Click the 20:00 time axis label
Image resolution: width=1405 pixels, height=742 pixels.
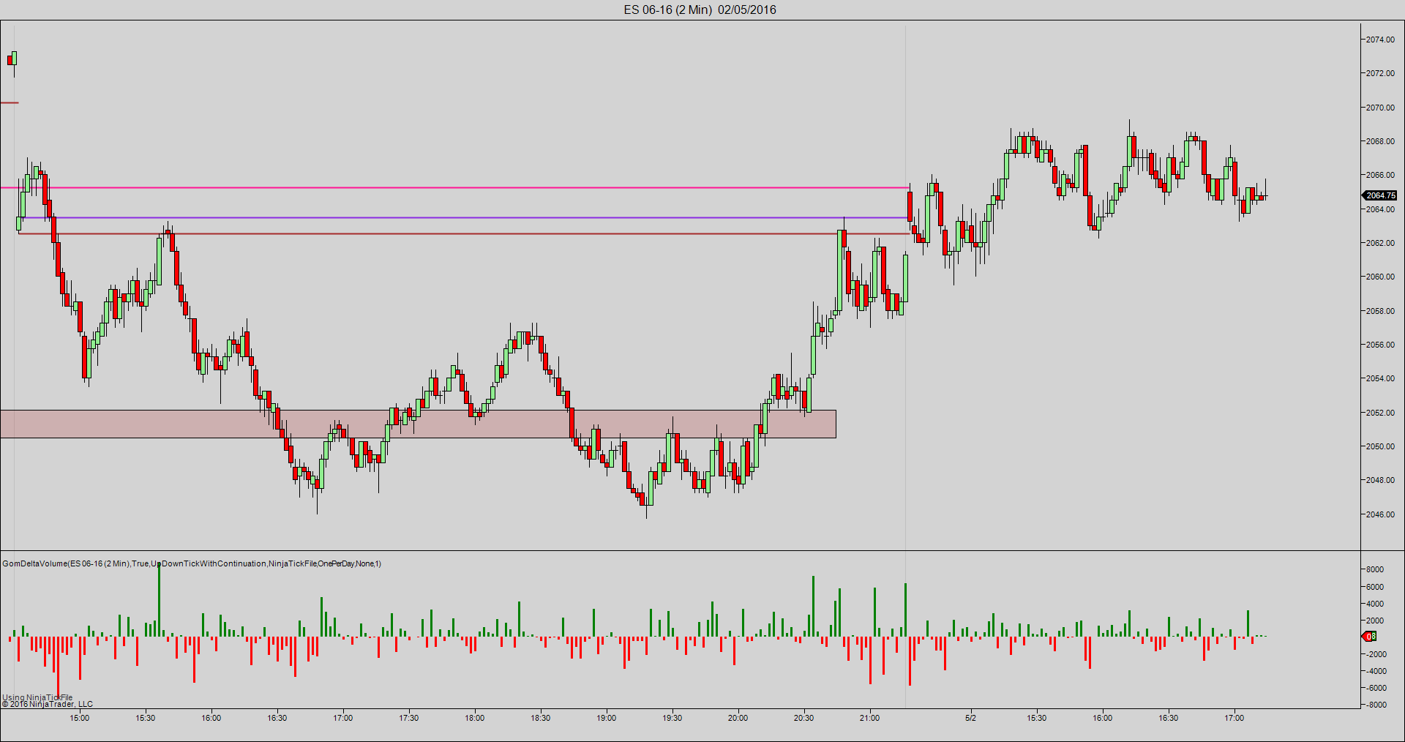tap(738, 718)
